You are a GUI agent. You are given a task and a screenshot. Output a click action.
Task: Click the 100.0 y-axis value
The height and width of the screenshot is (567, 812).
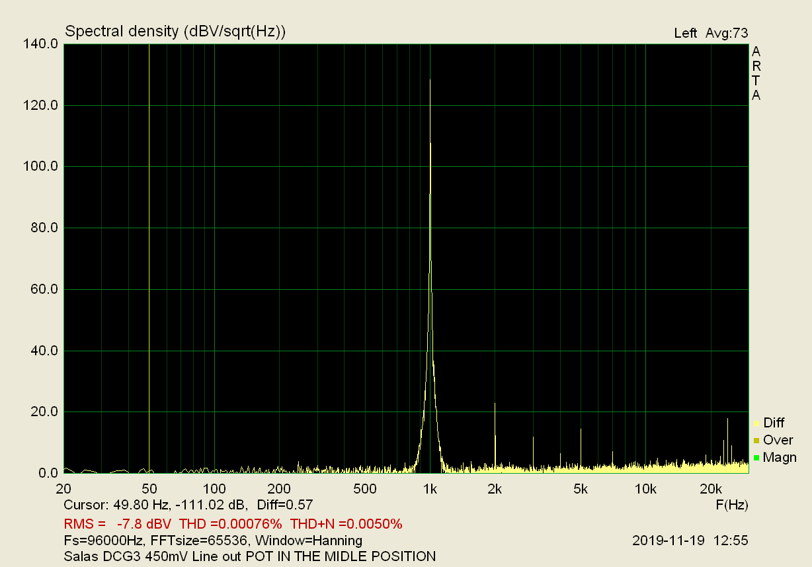[41, 167]
